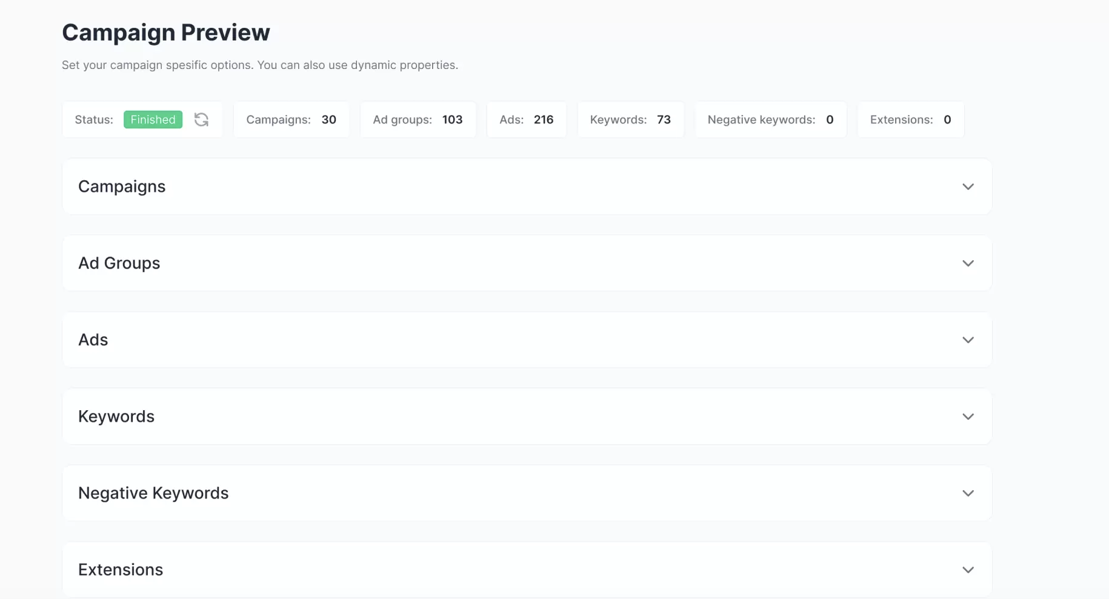Viewport: 1109px width, 599px height.
Task: Open the Extensions accordion header
Action: pyautogui.click(x=527, y=570)
